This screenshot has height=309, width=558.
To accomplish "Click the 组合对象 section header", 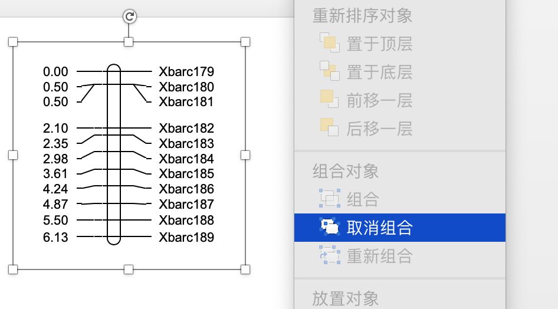I will tap(346, 171).
